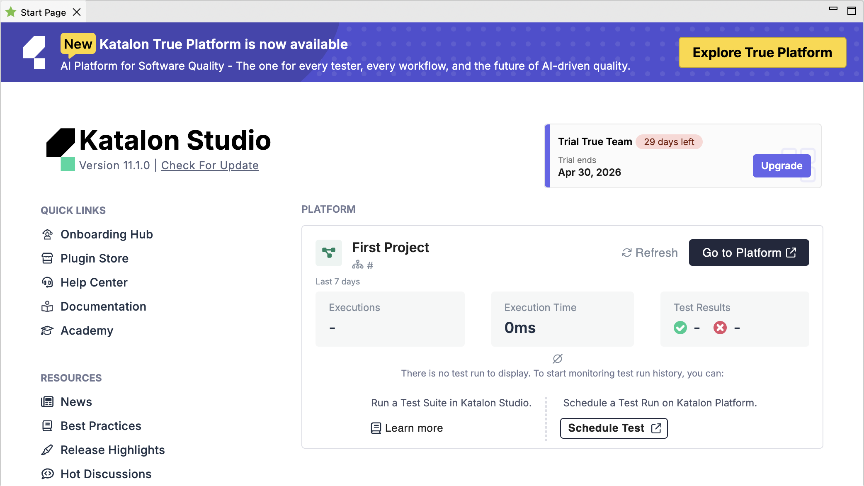The height and width of the screenshot is (486, 864).
Task: Click the Hot Discussions chat icon
Action: point(47,474)
